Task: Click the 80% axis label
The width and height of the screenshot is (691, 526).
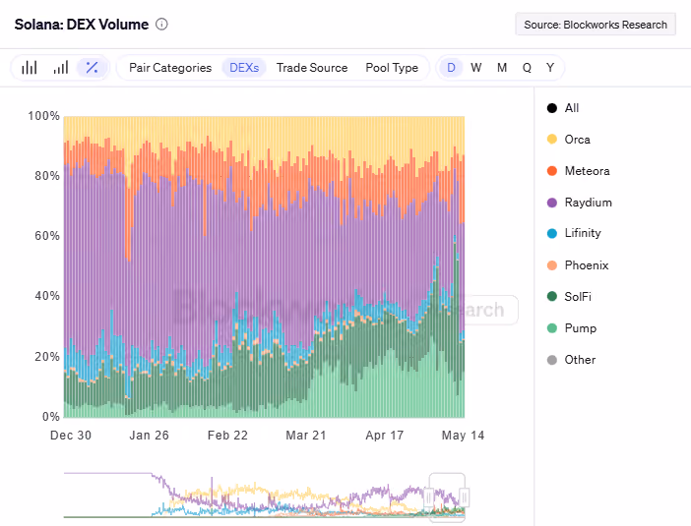Action: click(x=47, y=176)
